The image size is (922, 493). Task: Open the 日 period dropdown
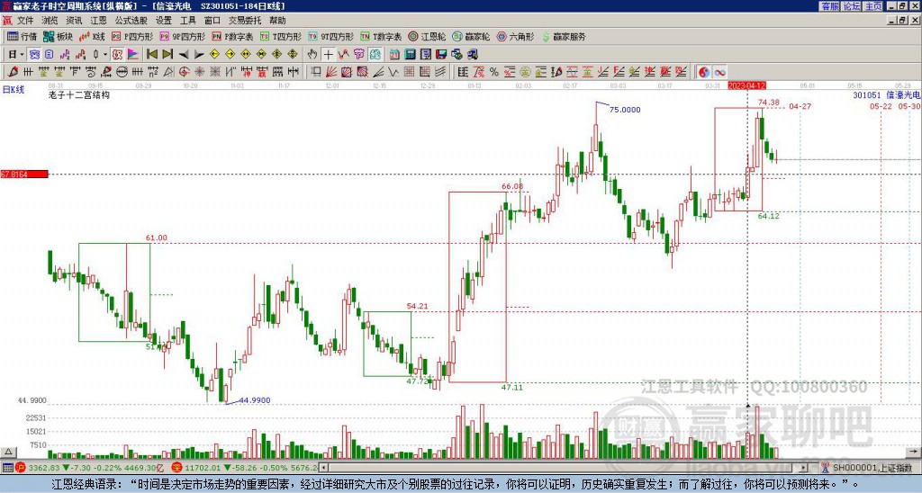coord(16,55)
